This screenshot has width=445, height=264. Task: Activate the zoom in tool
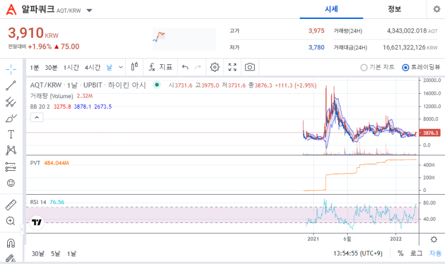click(x=11, y=221)
